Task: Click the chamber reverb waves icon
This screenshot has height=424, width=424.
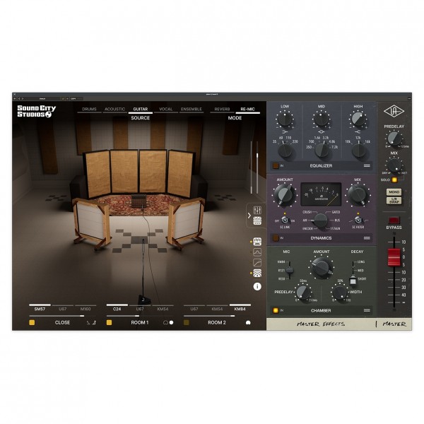Action: click(257, 273)
